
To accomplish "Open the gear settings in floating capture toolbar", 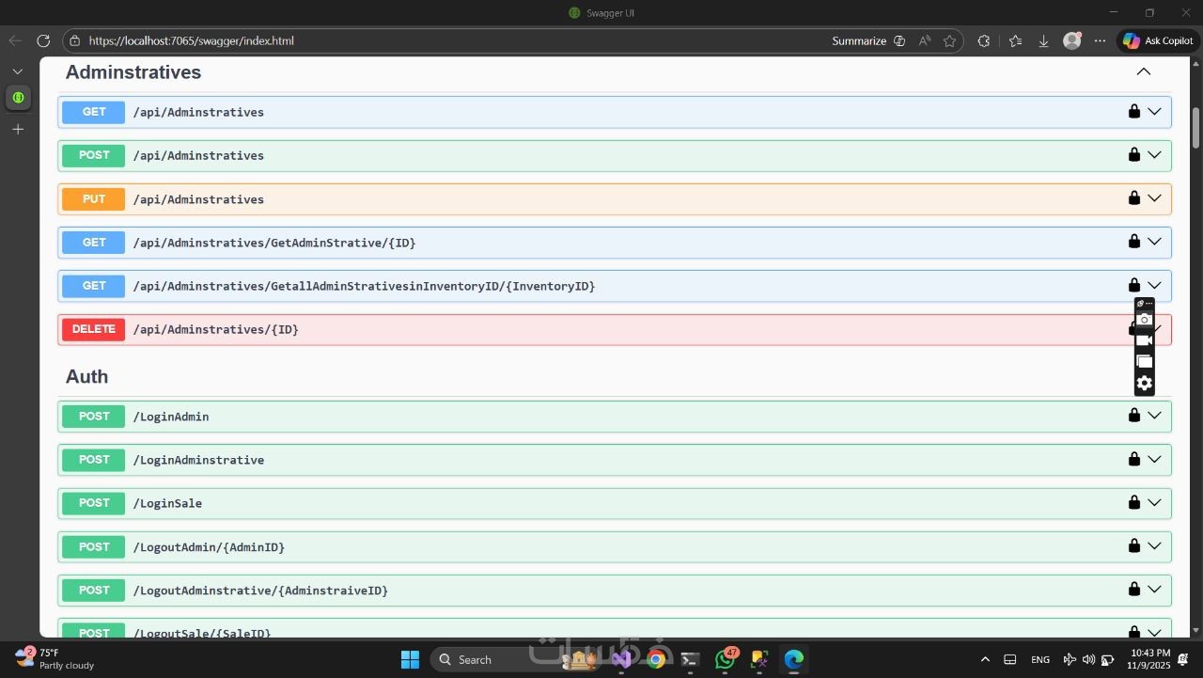I will 1144,383.
